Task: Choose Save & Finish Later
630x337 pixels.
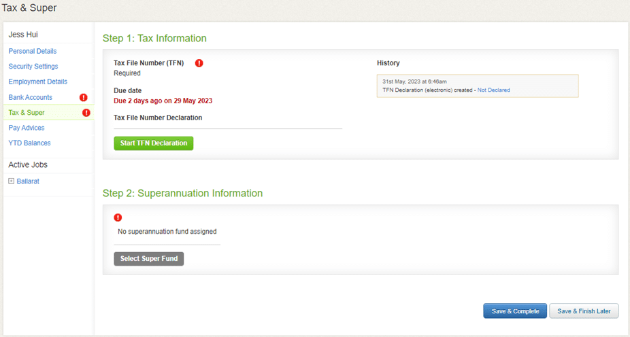Action: pyautogui.click(x=584, y=311)
